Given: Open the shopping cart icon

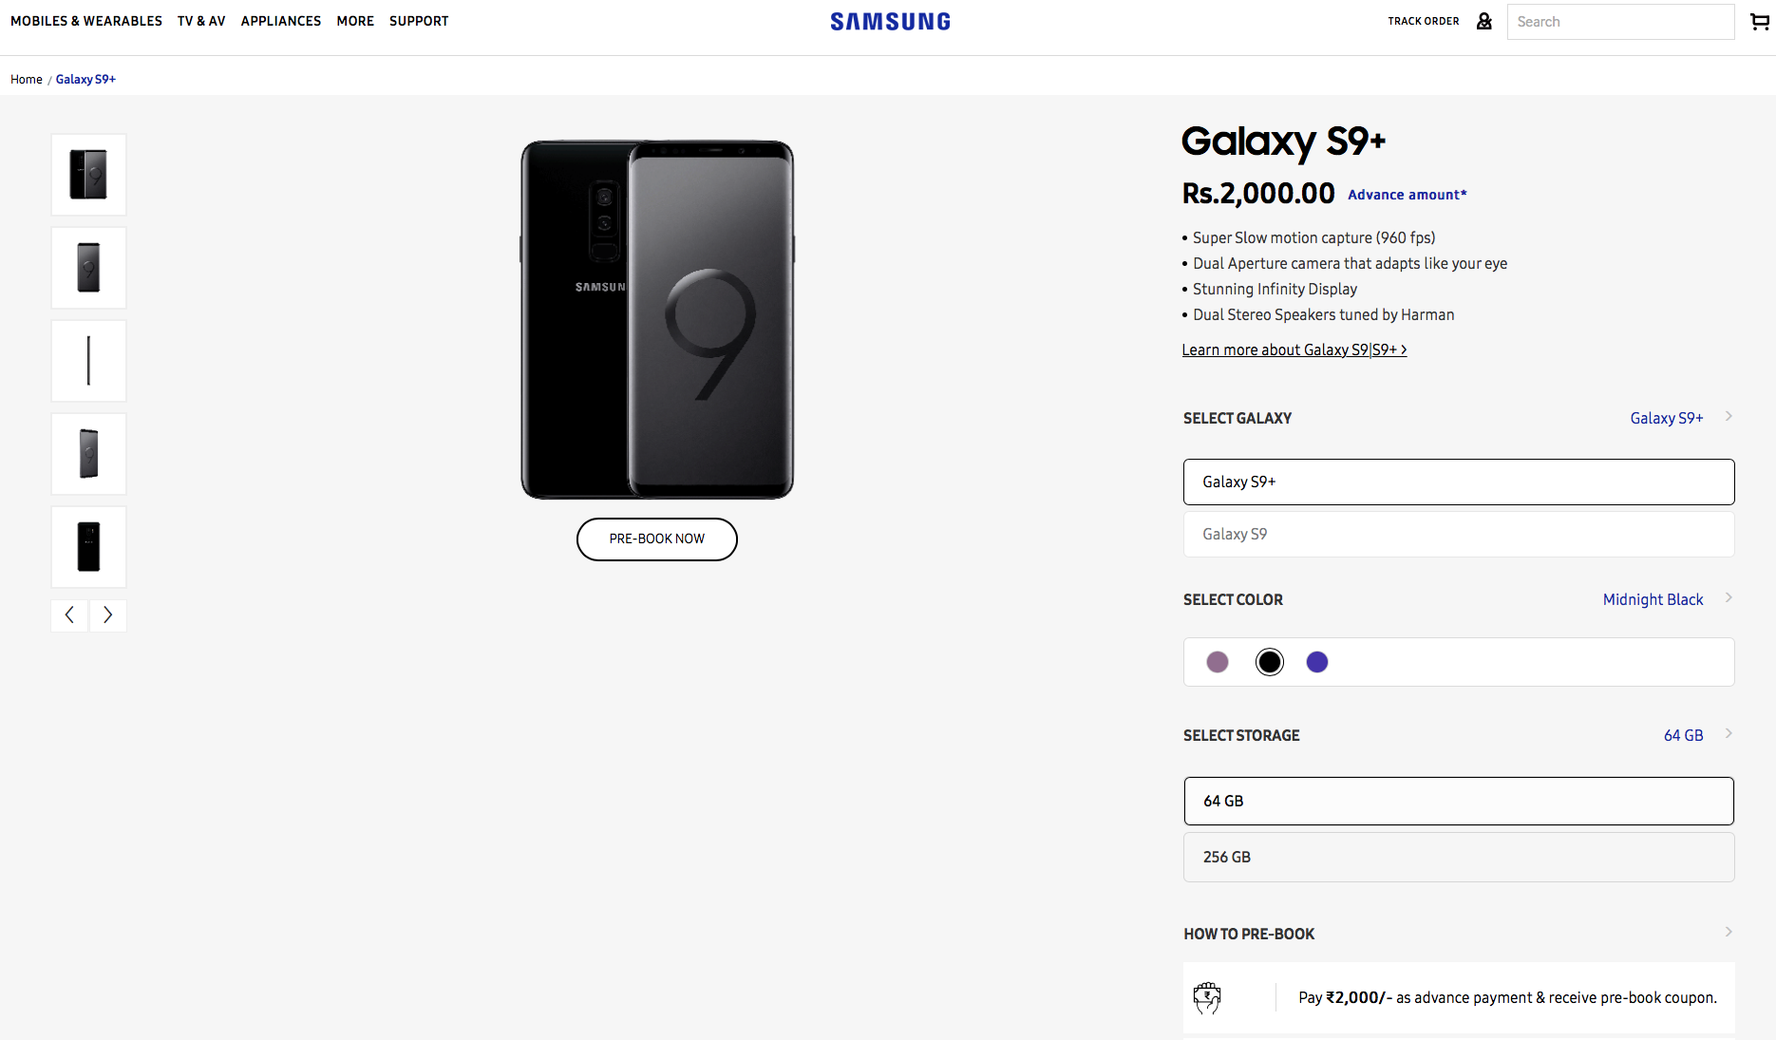Looking at the screenshot, I should coord(1759,21).
